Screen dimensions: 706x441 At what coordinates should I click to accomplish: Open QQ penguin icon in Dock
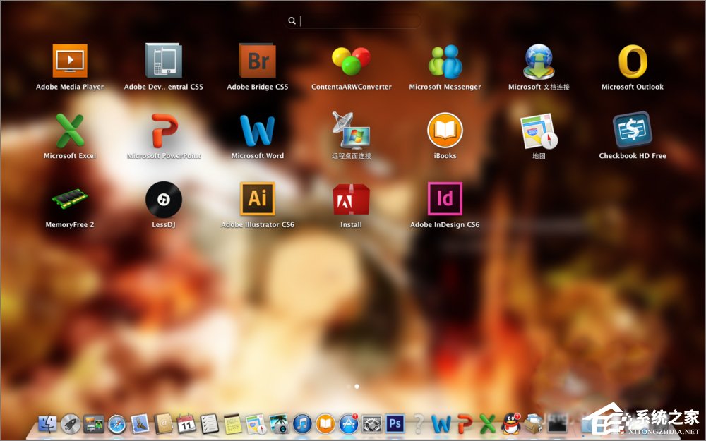(x=511, y=424)
